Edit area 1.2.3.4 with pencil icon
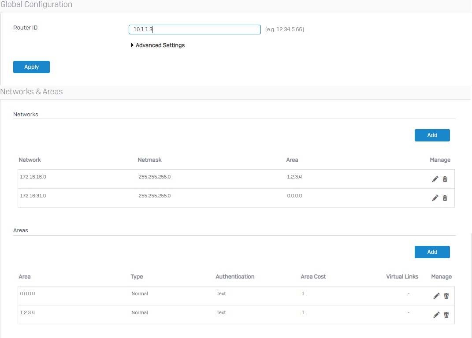This screenshot has width=472, height=338. pyautogui.click(x=436, y=315)
